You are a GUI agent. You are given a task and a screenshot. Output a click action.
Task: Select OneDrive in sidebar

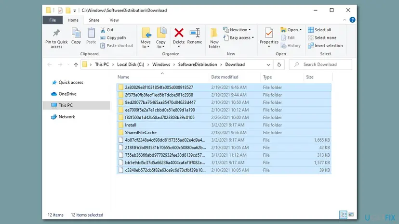click(64, 94)
